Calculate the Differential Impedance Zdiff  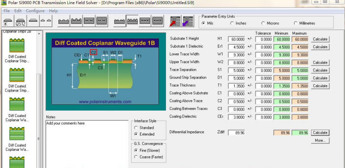click(x=320, y=132)
